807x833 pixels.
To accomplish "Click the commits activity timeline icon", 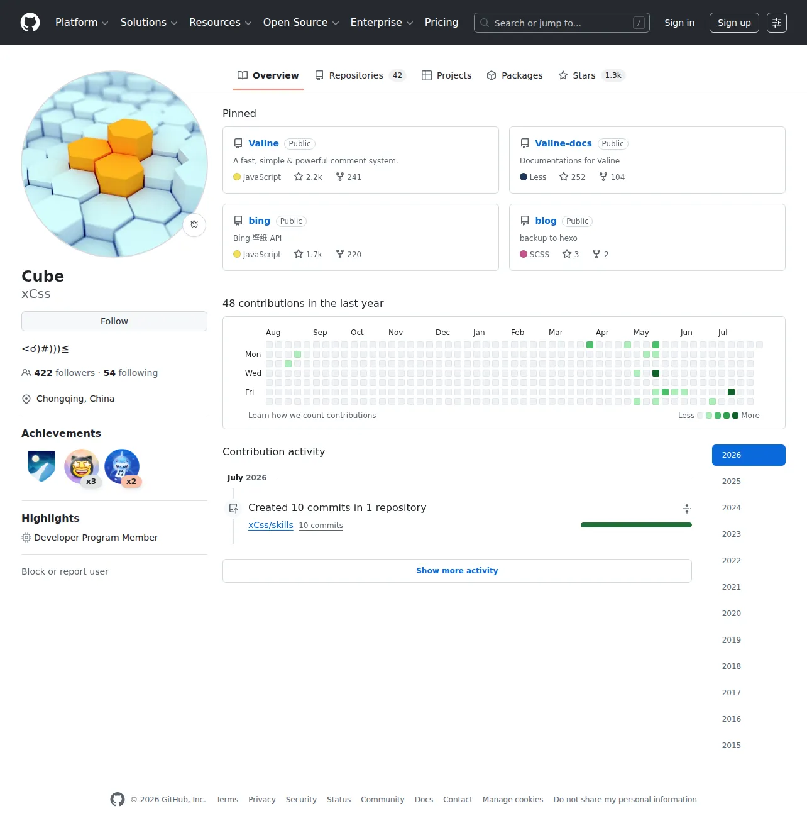I will 234,508.
